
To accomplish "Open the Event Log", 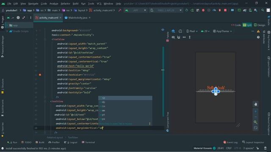I will 230,142.
